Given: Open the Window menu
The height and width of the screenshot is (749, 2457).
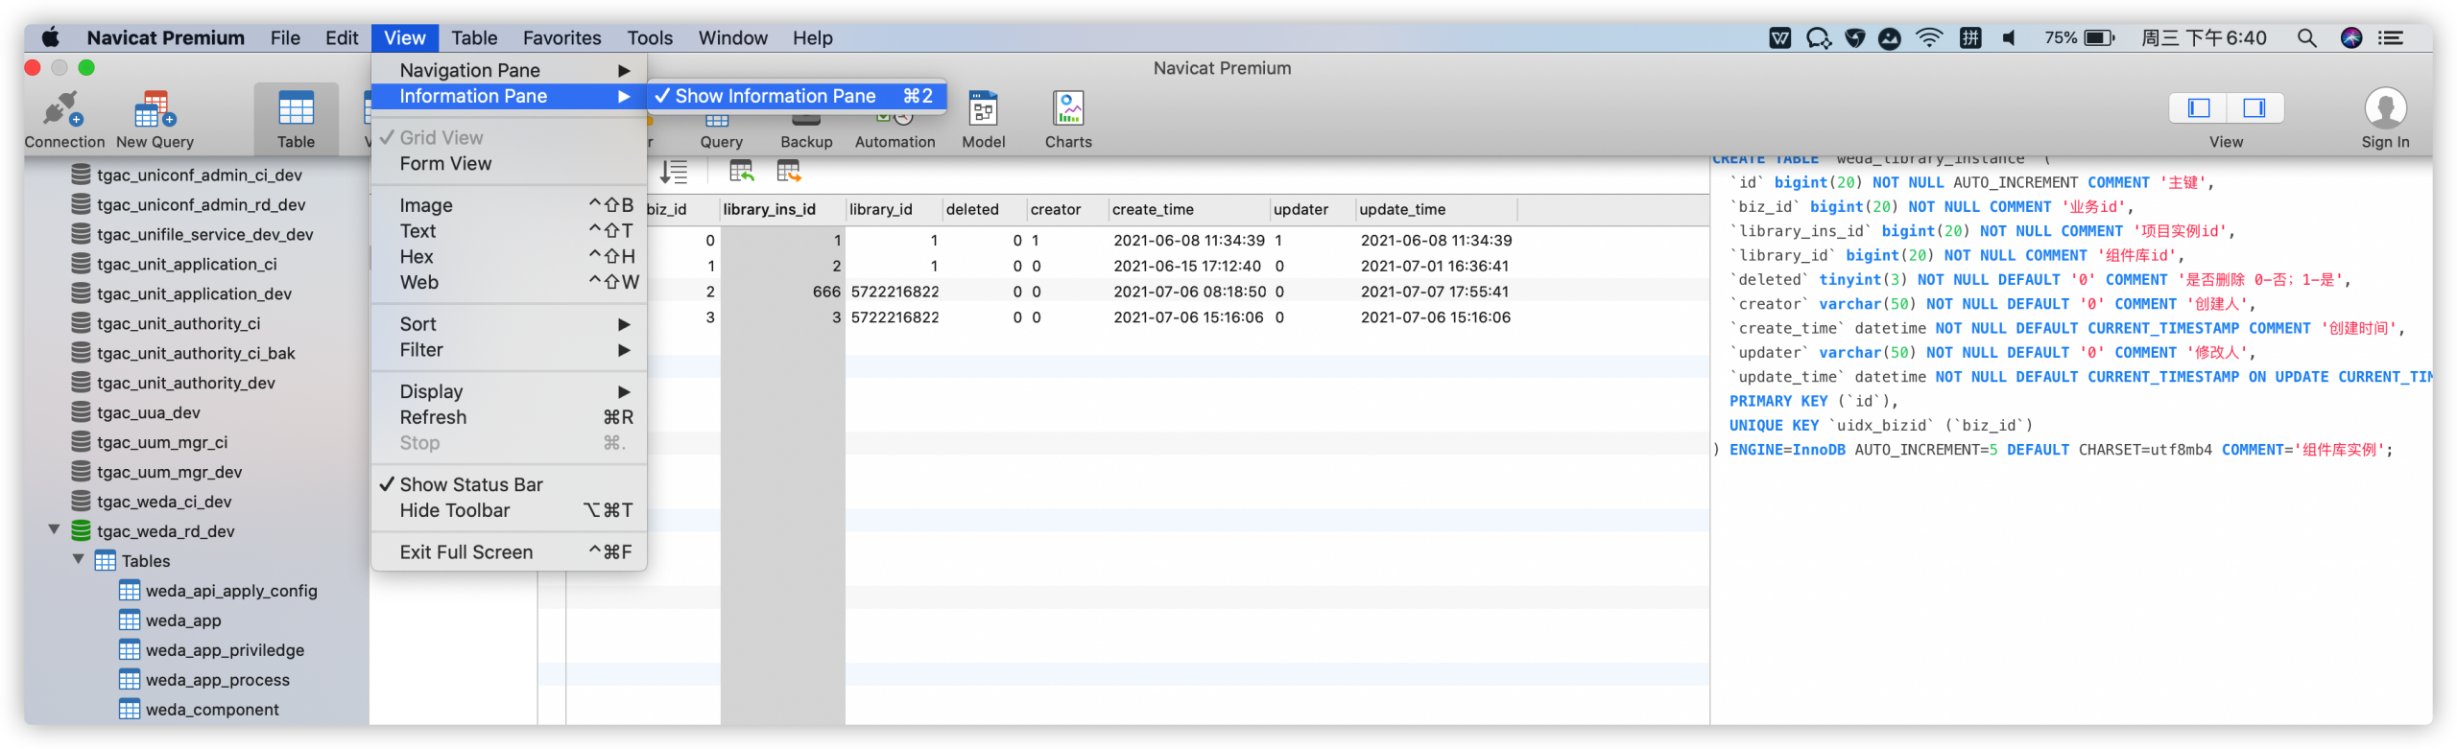Looking at the screenshot, I should (x=732, y=38).
